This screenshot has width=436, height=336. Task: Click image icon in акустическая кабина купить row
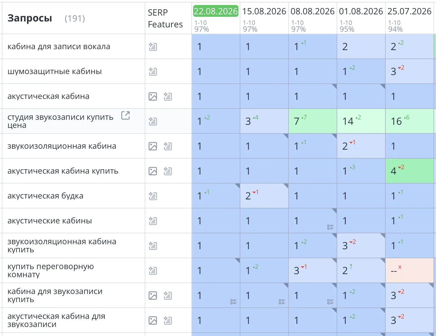point(153,171)
